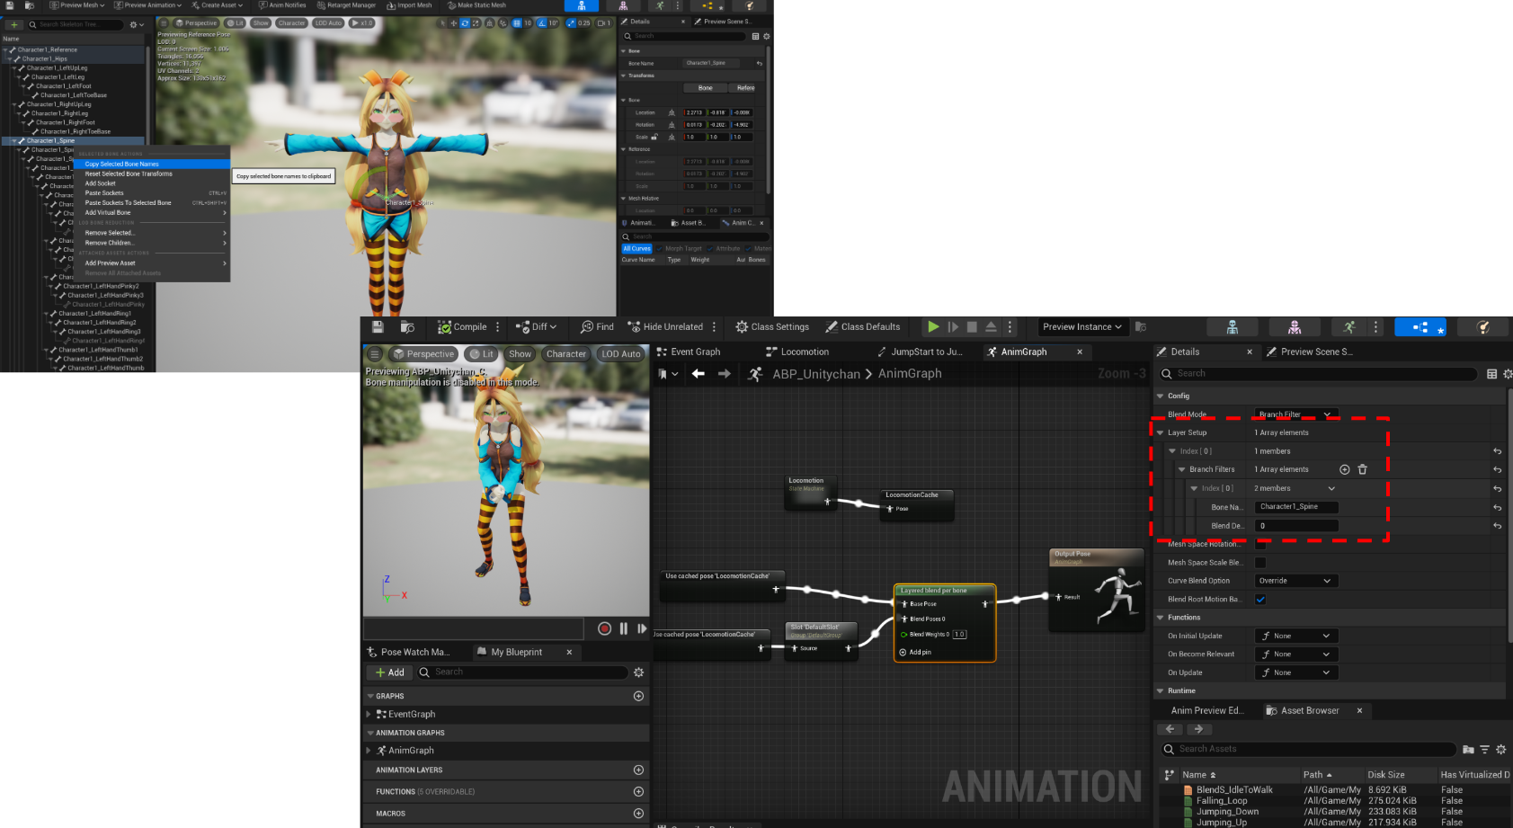Collapse the Layer Setup section
Viewport: 1513px width, 828px height.
coord(1160,432)
